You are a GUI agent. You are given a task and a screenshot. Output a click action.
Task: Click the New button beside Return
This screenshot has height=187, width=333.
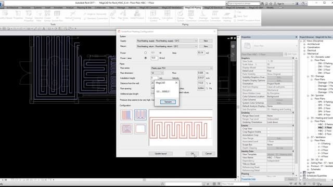point(206,46)
